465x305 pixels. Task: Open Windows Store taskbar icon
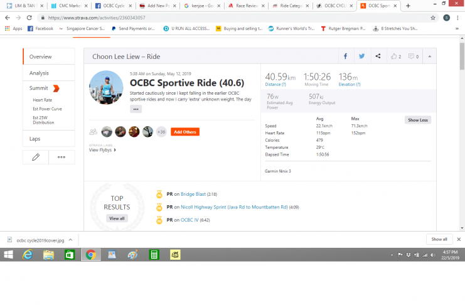[x=70, y=255]
